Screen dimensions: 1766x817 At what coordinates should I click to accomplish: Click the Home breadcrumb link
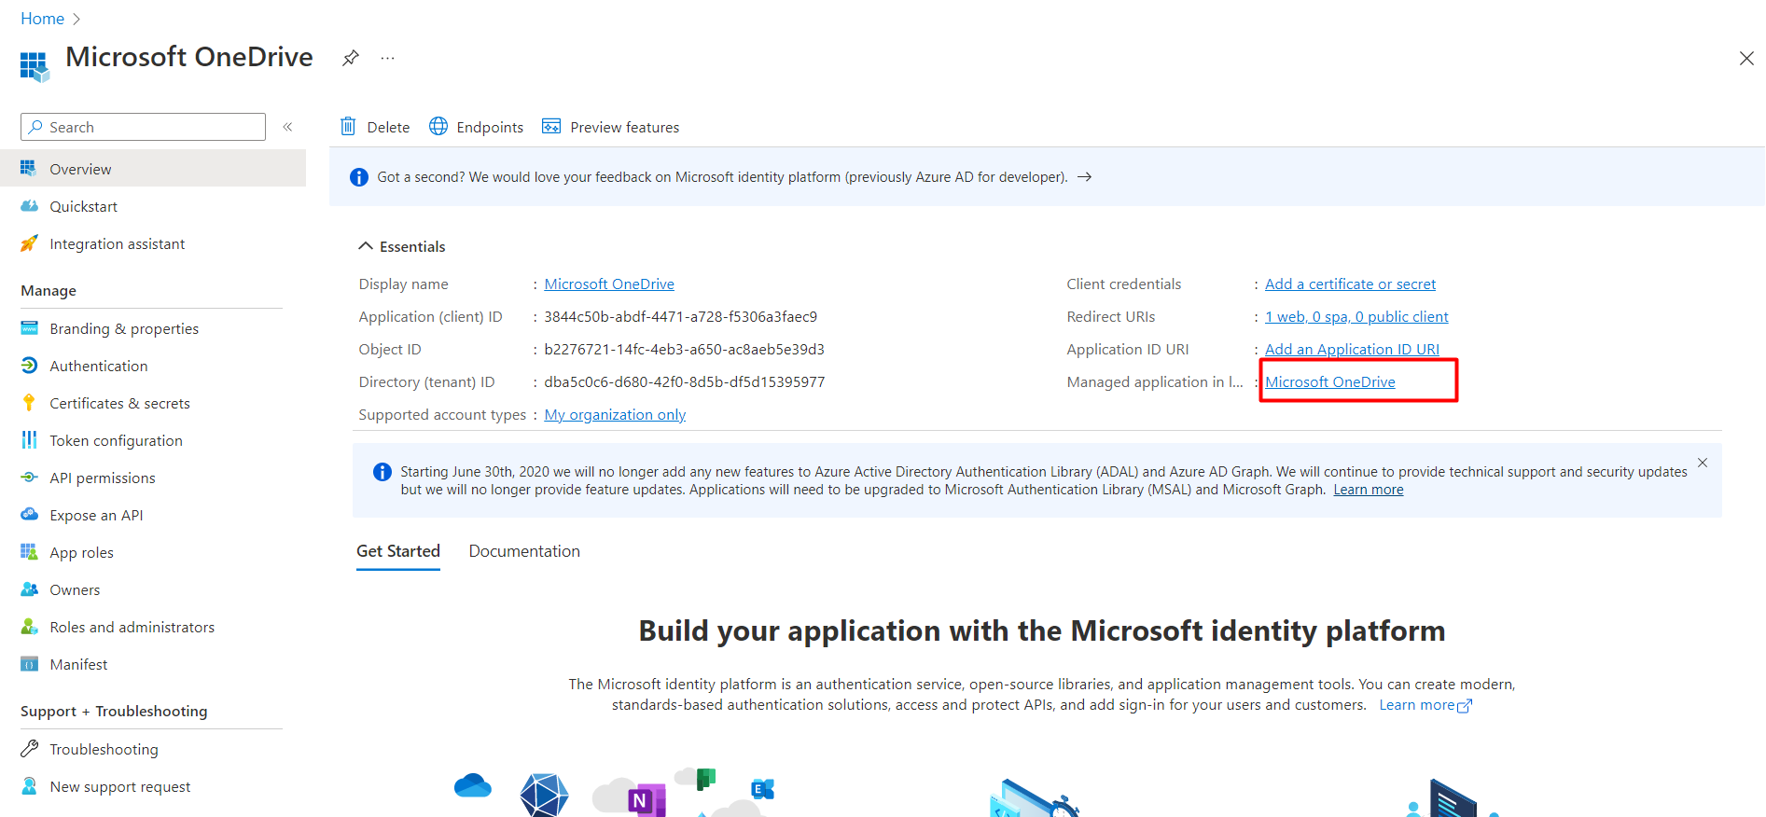tap(43, 19)
